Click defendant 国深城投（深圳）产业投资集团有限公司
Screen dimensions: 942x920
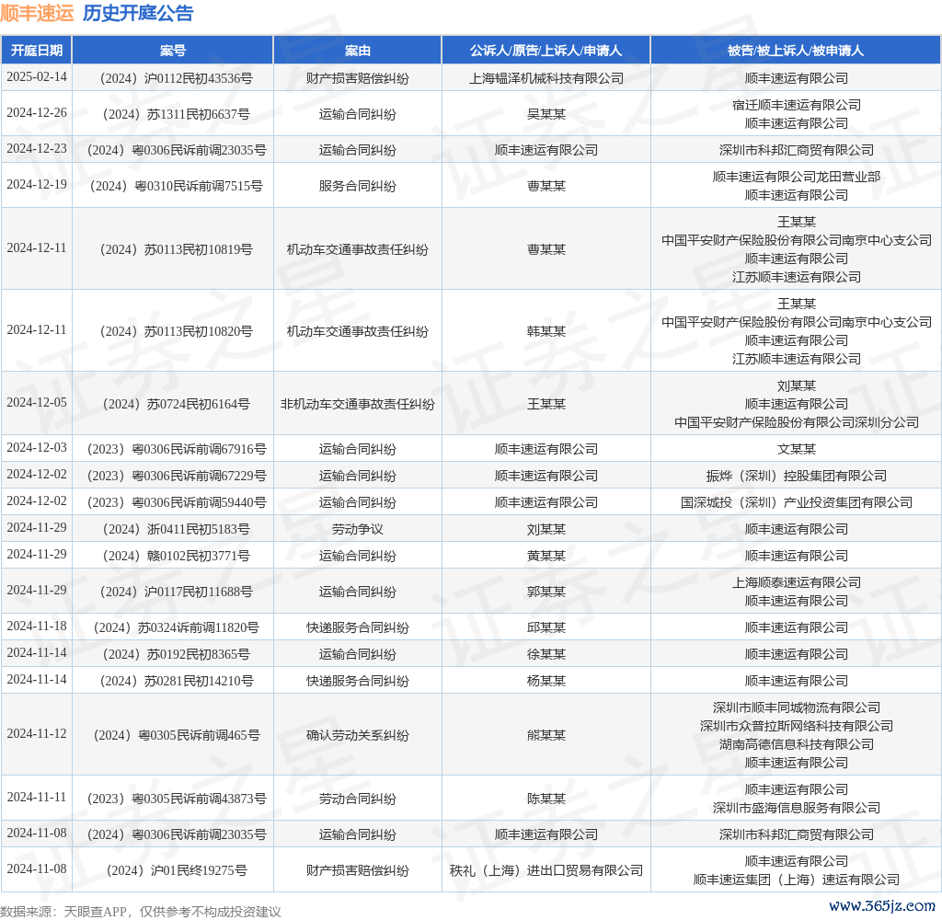(796, 502)
